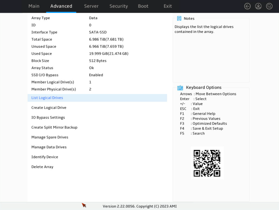Click the SSD I/O Bypass label
The width and height of the screenshot is (279, 210).
pos(45,75)
